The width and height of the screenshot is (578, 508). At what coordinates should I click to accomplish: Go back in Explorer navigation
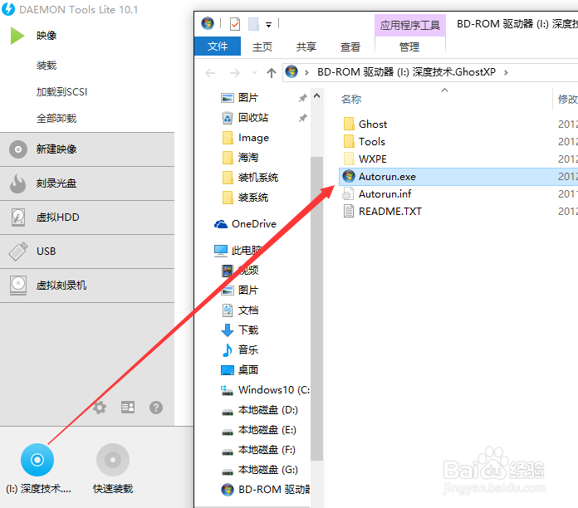(210, 73)
